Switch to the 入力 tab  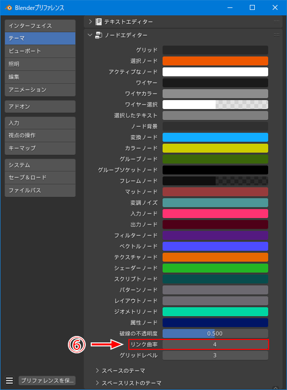coord(40,123)
